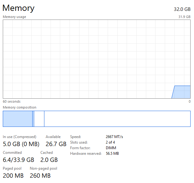
Task: Click the Memory usage graph label
Action: point(14,17)
